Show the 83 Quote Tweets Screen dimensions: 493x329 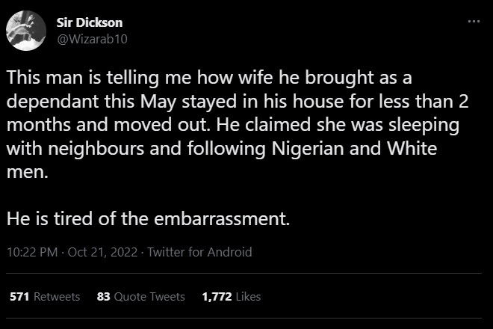pos(140,297)
